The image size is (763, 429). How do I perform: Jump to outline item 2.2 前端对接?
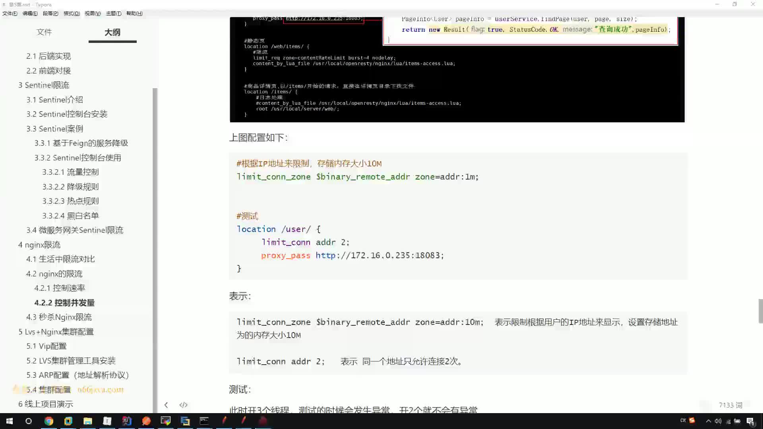pyautogui.click(x=48, y=71)
